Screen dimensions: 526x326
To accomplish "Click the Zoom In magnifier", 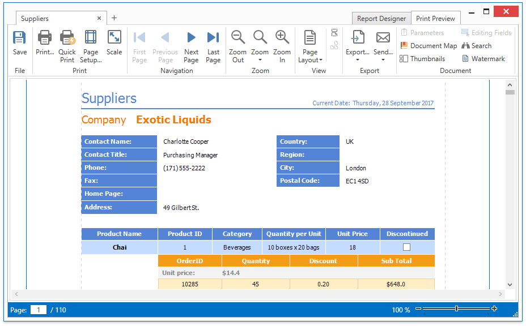I will tap(282, 43).
